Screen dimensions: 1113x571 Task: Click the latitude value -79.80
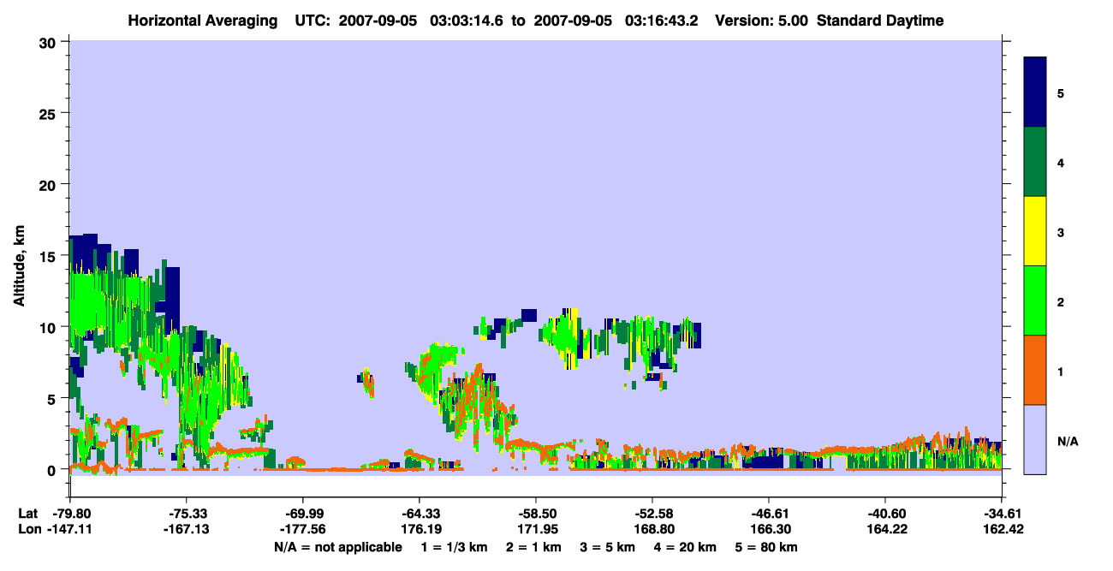pyautogui.click(x=70, y=513)
